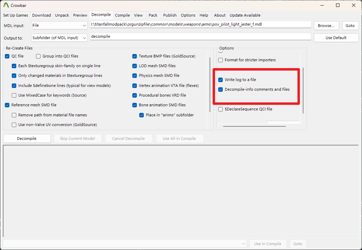Open the Options tab
The height and width of the screenshot is (250, 362).
click(188, 15)
